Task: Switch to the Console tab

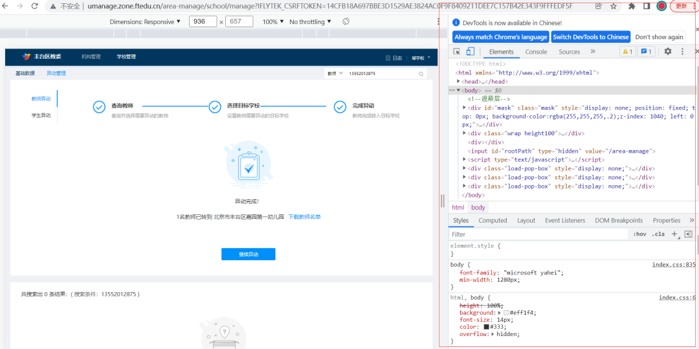Action: (536, 52)
